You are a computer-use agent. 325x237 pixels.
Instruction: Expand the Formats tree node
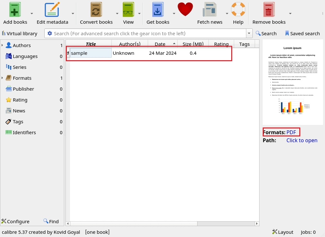2,78
